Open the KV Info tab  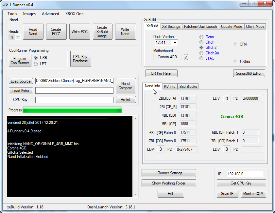(170, 87)
